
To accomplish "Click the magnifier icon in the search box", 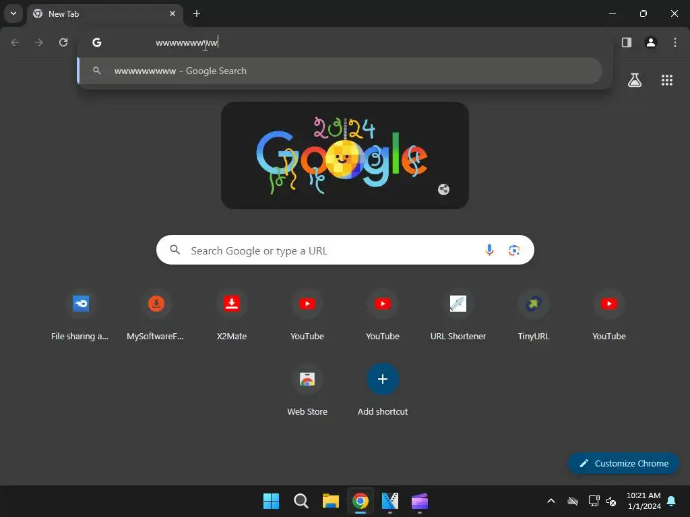I will [x=175, y=250].
